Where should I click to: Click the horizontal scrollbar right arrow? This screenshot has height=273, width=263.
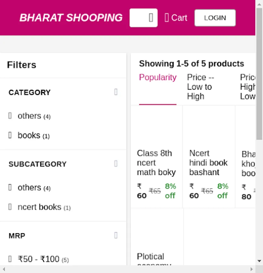click(251, 269)
